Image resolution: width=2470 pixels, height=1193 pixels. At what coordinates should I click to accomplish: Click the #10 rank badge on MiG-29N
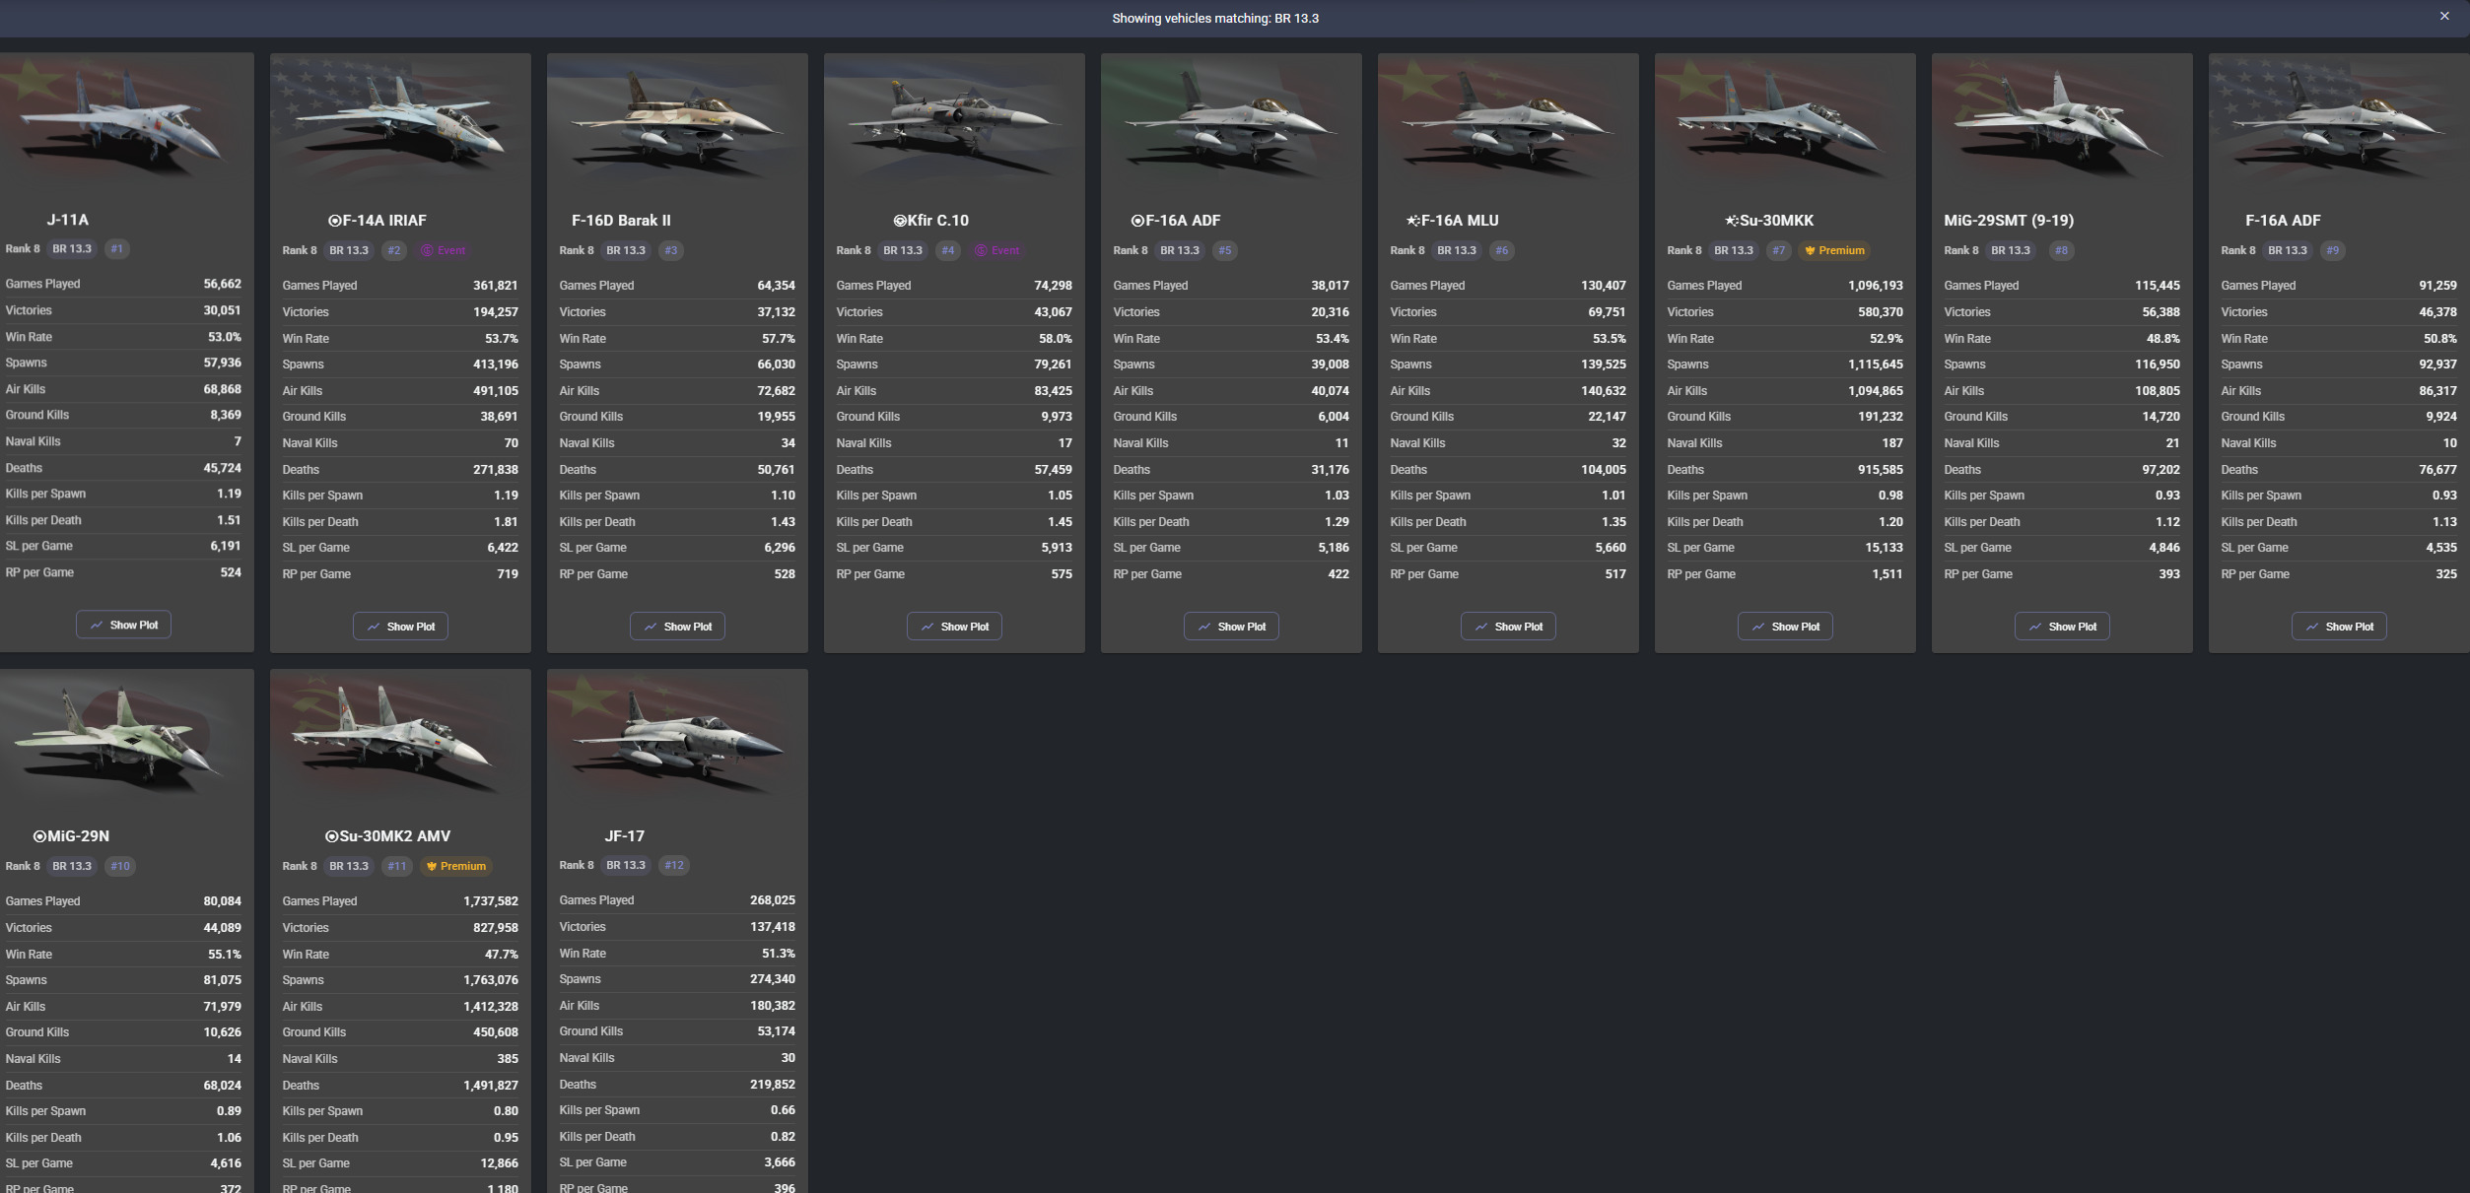tap(120, 866)
